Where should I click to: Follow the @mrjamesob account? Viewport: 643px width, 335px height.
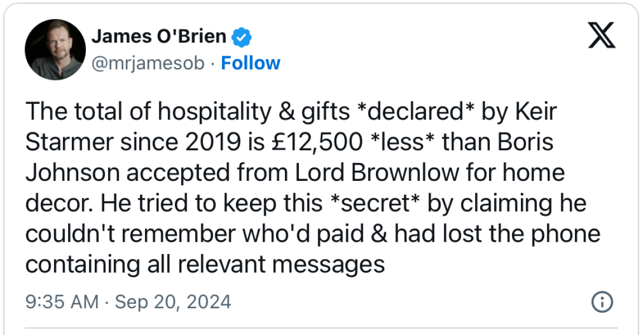pos(250,63)
